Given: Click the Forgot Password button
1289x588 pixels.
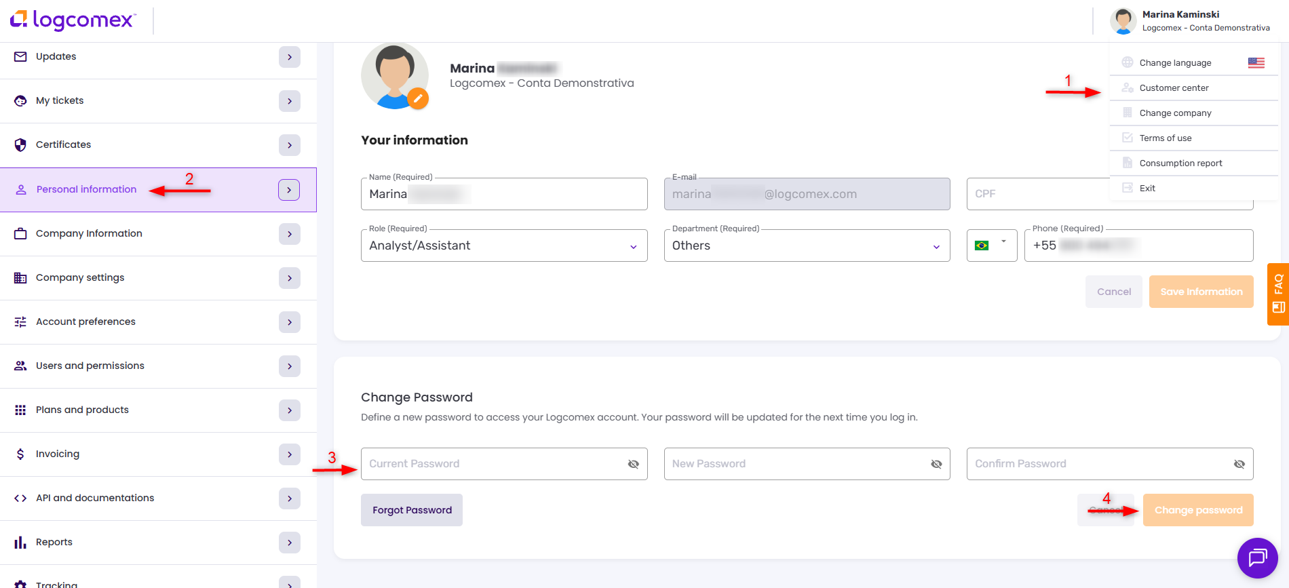Looking at the screenshot, I should tap(412, 510).
